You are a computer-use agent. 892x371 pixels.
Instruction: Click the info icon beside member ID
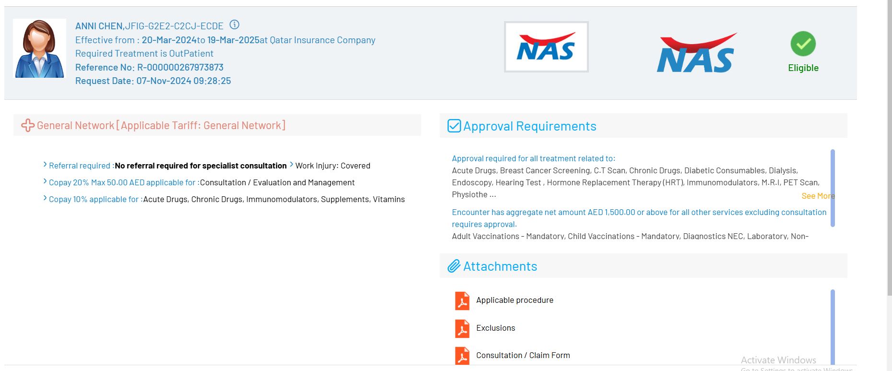(x=234, y=25)
